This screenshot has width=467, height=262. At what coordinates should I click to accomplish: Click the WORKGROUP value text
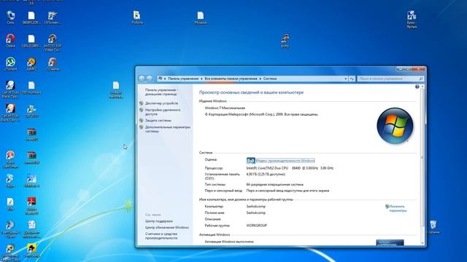click(x=256, y=226)
